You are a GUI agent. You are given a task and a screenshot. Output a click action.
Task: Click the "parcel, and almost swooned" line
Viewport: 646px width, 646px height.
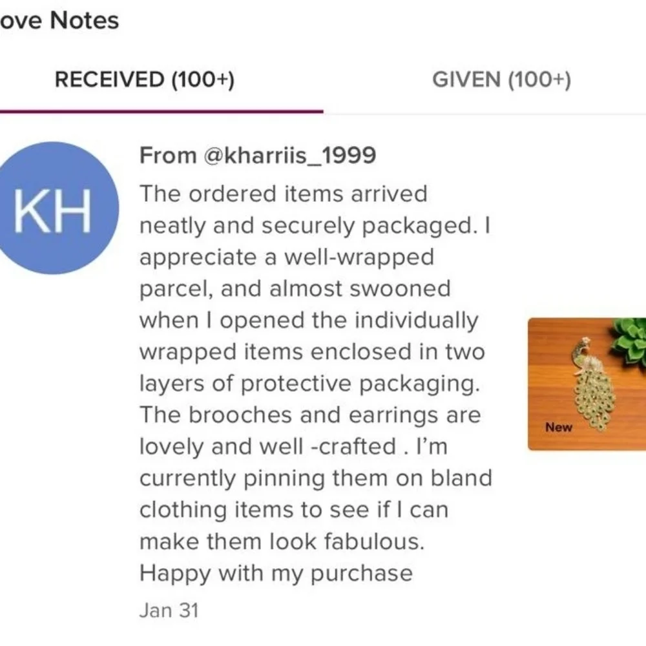click(x=295, y=288)
